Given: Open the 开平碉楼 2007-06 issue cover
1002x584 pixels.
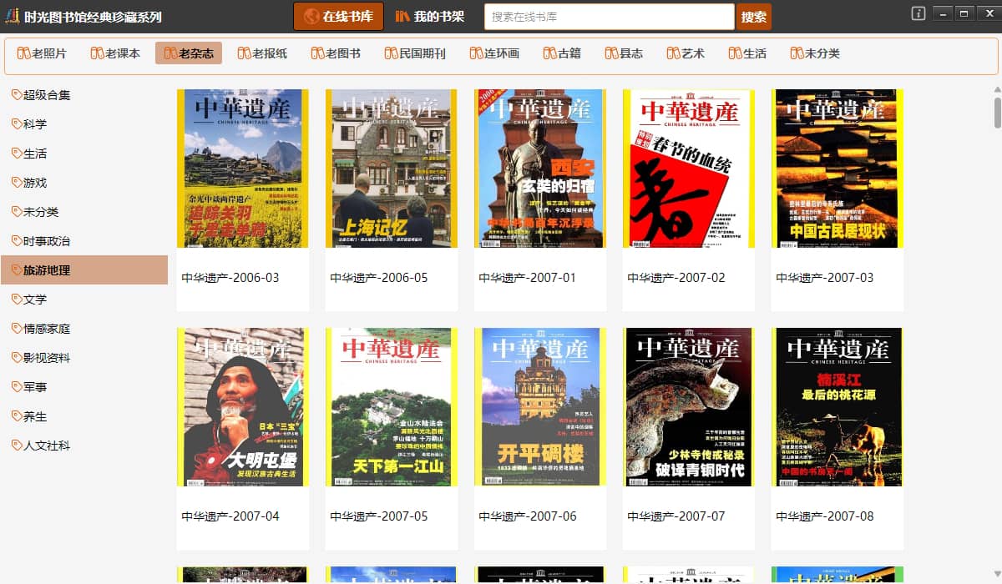Looking at the screenshot, I should tap(539, 407).
